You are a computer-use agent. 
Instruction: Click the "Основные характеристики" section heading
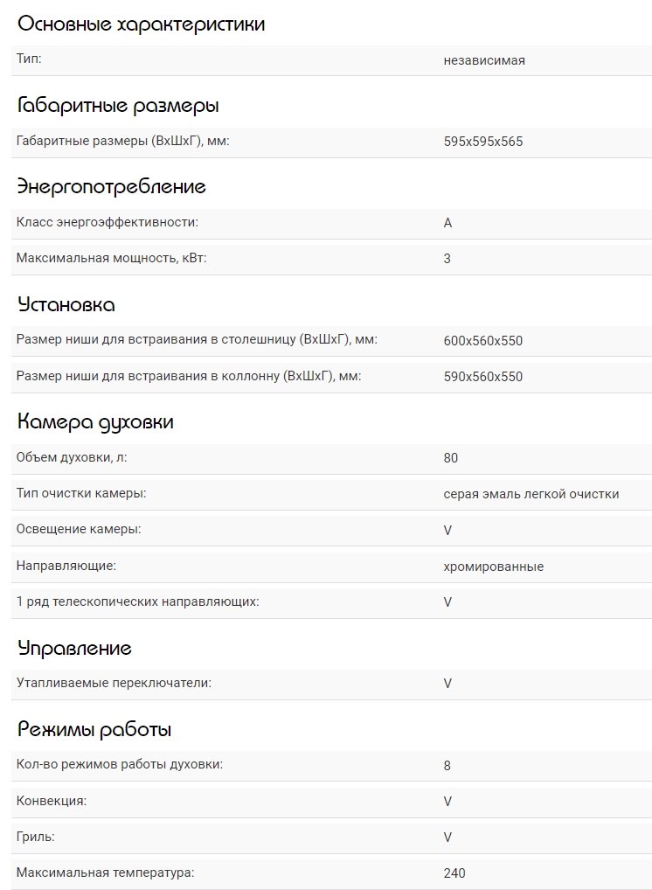(x=141, y=24)
